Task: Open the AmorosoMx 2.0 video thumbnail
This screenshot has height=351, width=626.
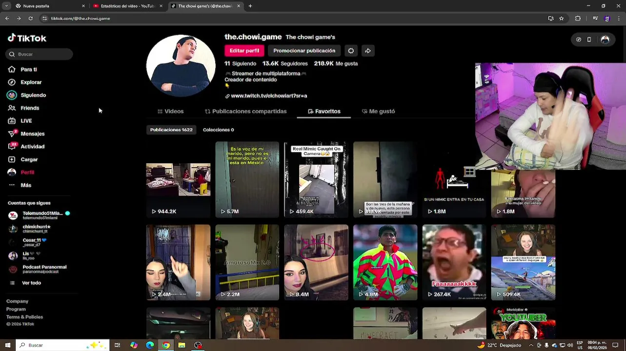Action: click(x=247, y=262)
